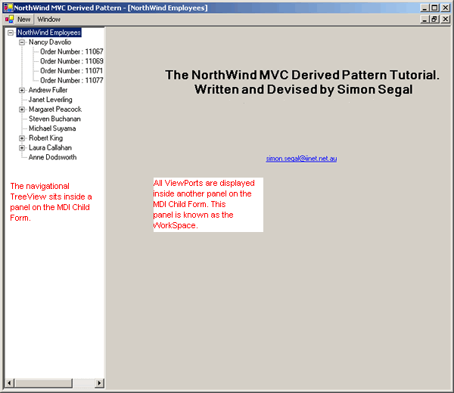
Task: Collapse the NorthWind Employees root node
Action: tap(11, 32)
